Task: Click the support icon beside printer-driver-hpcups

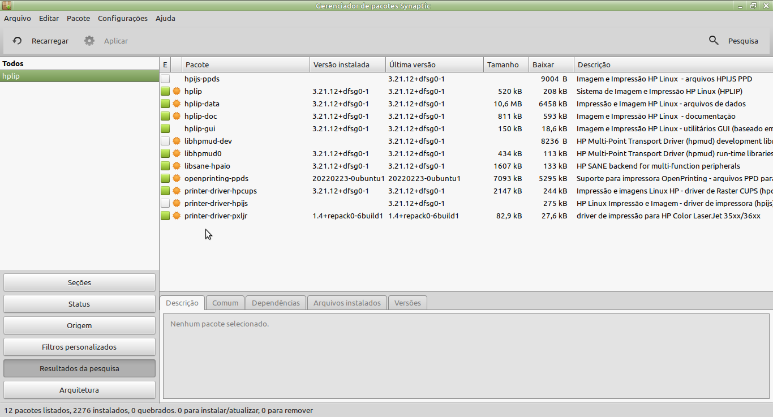Action: [x=177, y=191]
